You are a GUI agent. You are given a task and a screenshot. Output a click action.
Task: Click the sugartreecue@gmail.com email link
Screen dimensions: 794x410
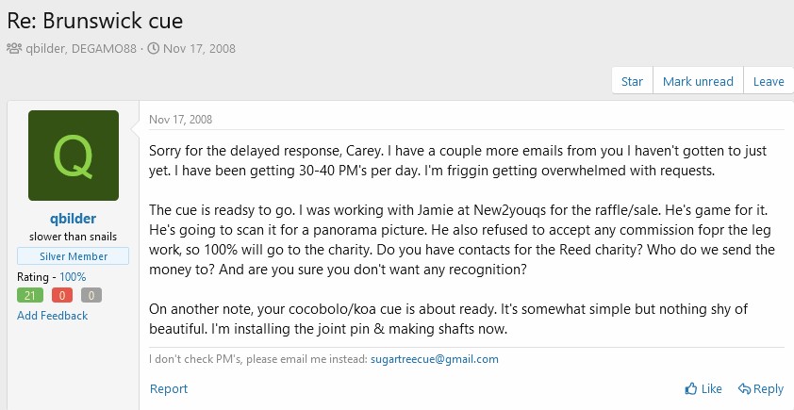point(435,359)
